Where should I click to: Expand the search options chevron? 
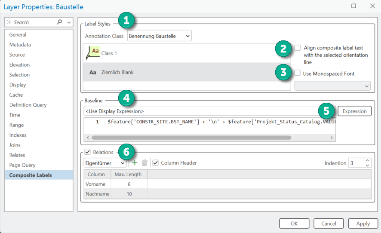69,22
